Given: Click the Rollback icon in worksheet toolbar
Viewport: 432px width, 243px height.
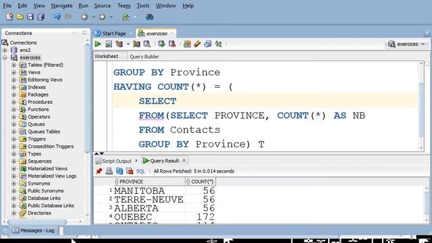Looking at the screenshot, I should [172, 44].
